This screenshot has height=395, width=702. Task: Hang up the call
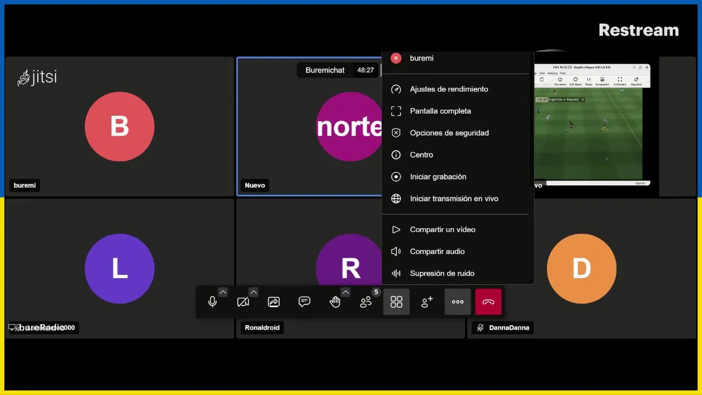click(489, 302)
